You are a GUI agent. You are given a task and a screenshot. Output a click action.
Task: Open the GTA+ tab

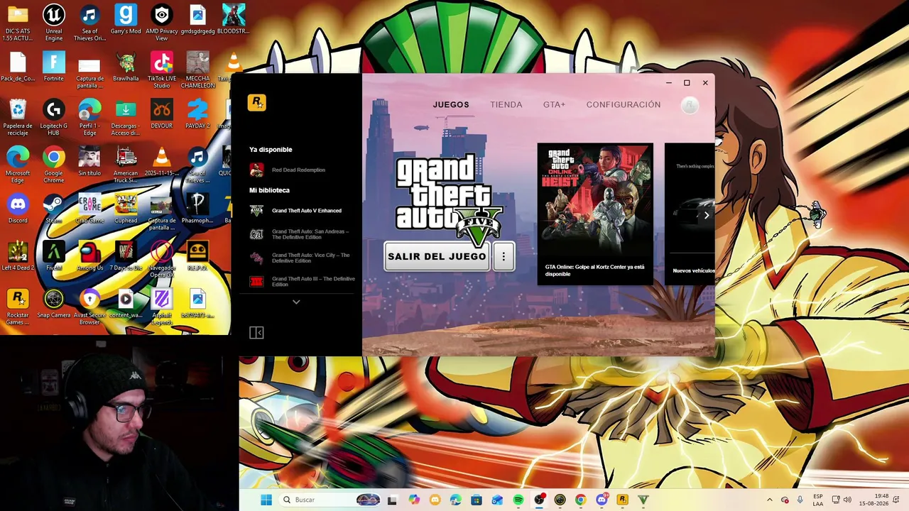click(x=554, y=104)
